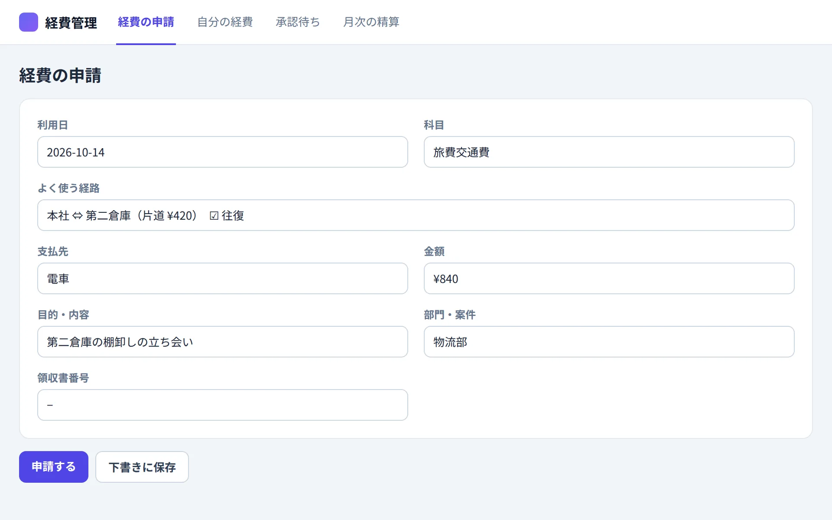Click the 利用日 date field
Screen dimensions: 832x520
click(x=223, y=152)
